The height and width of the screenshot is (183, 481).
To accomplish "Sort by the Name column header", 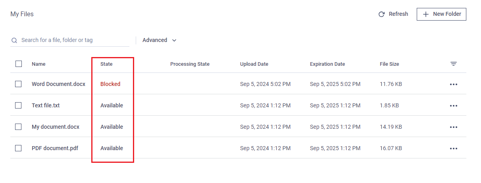I will 38,64.
